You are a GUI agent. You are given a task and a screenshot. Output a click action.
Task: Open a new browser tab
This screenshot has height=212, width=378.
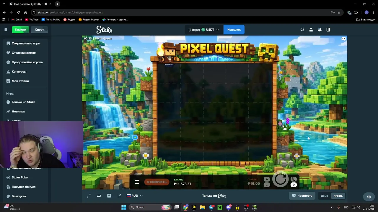click(57, 4)
